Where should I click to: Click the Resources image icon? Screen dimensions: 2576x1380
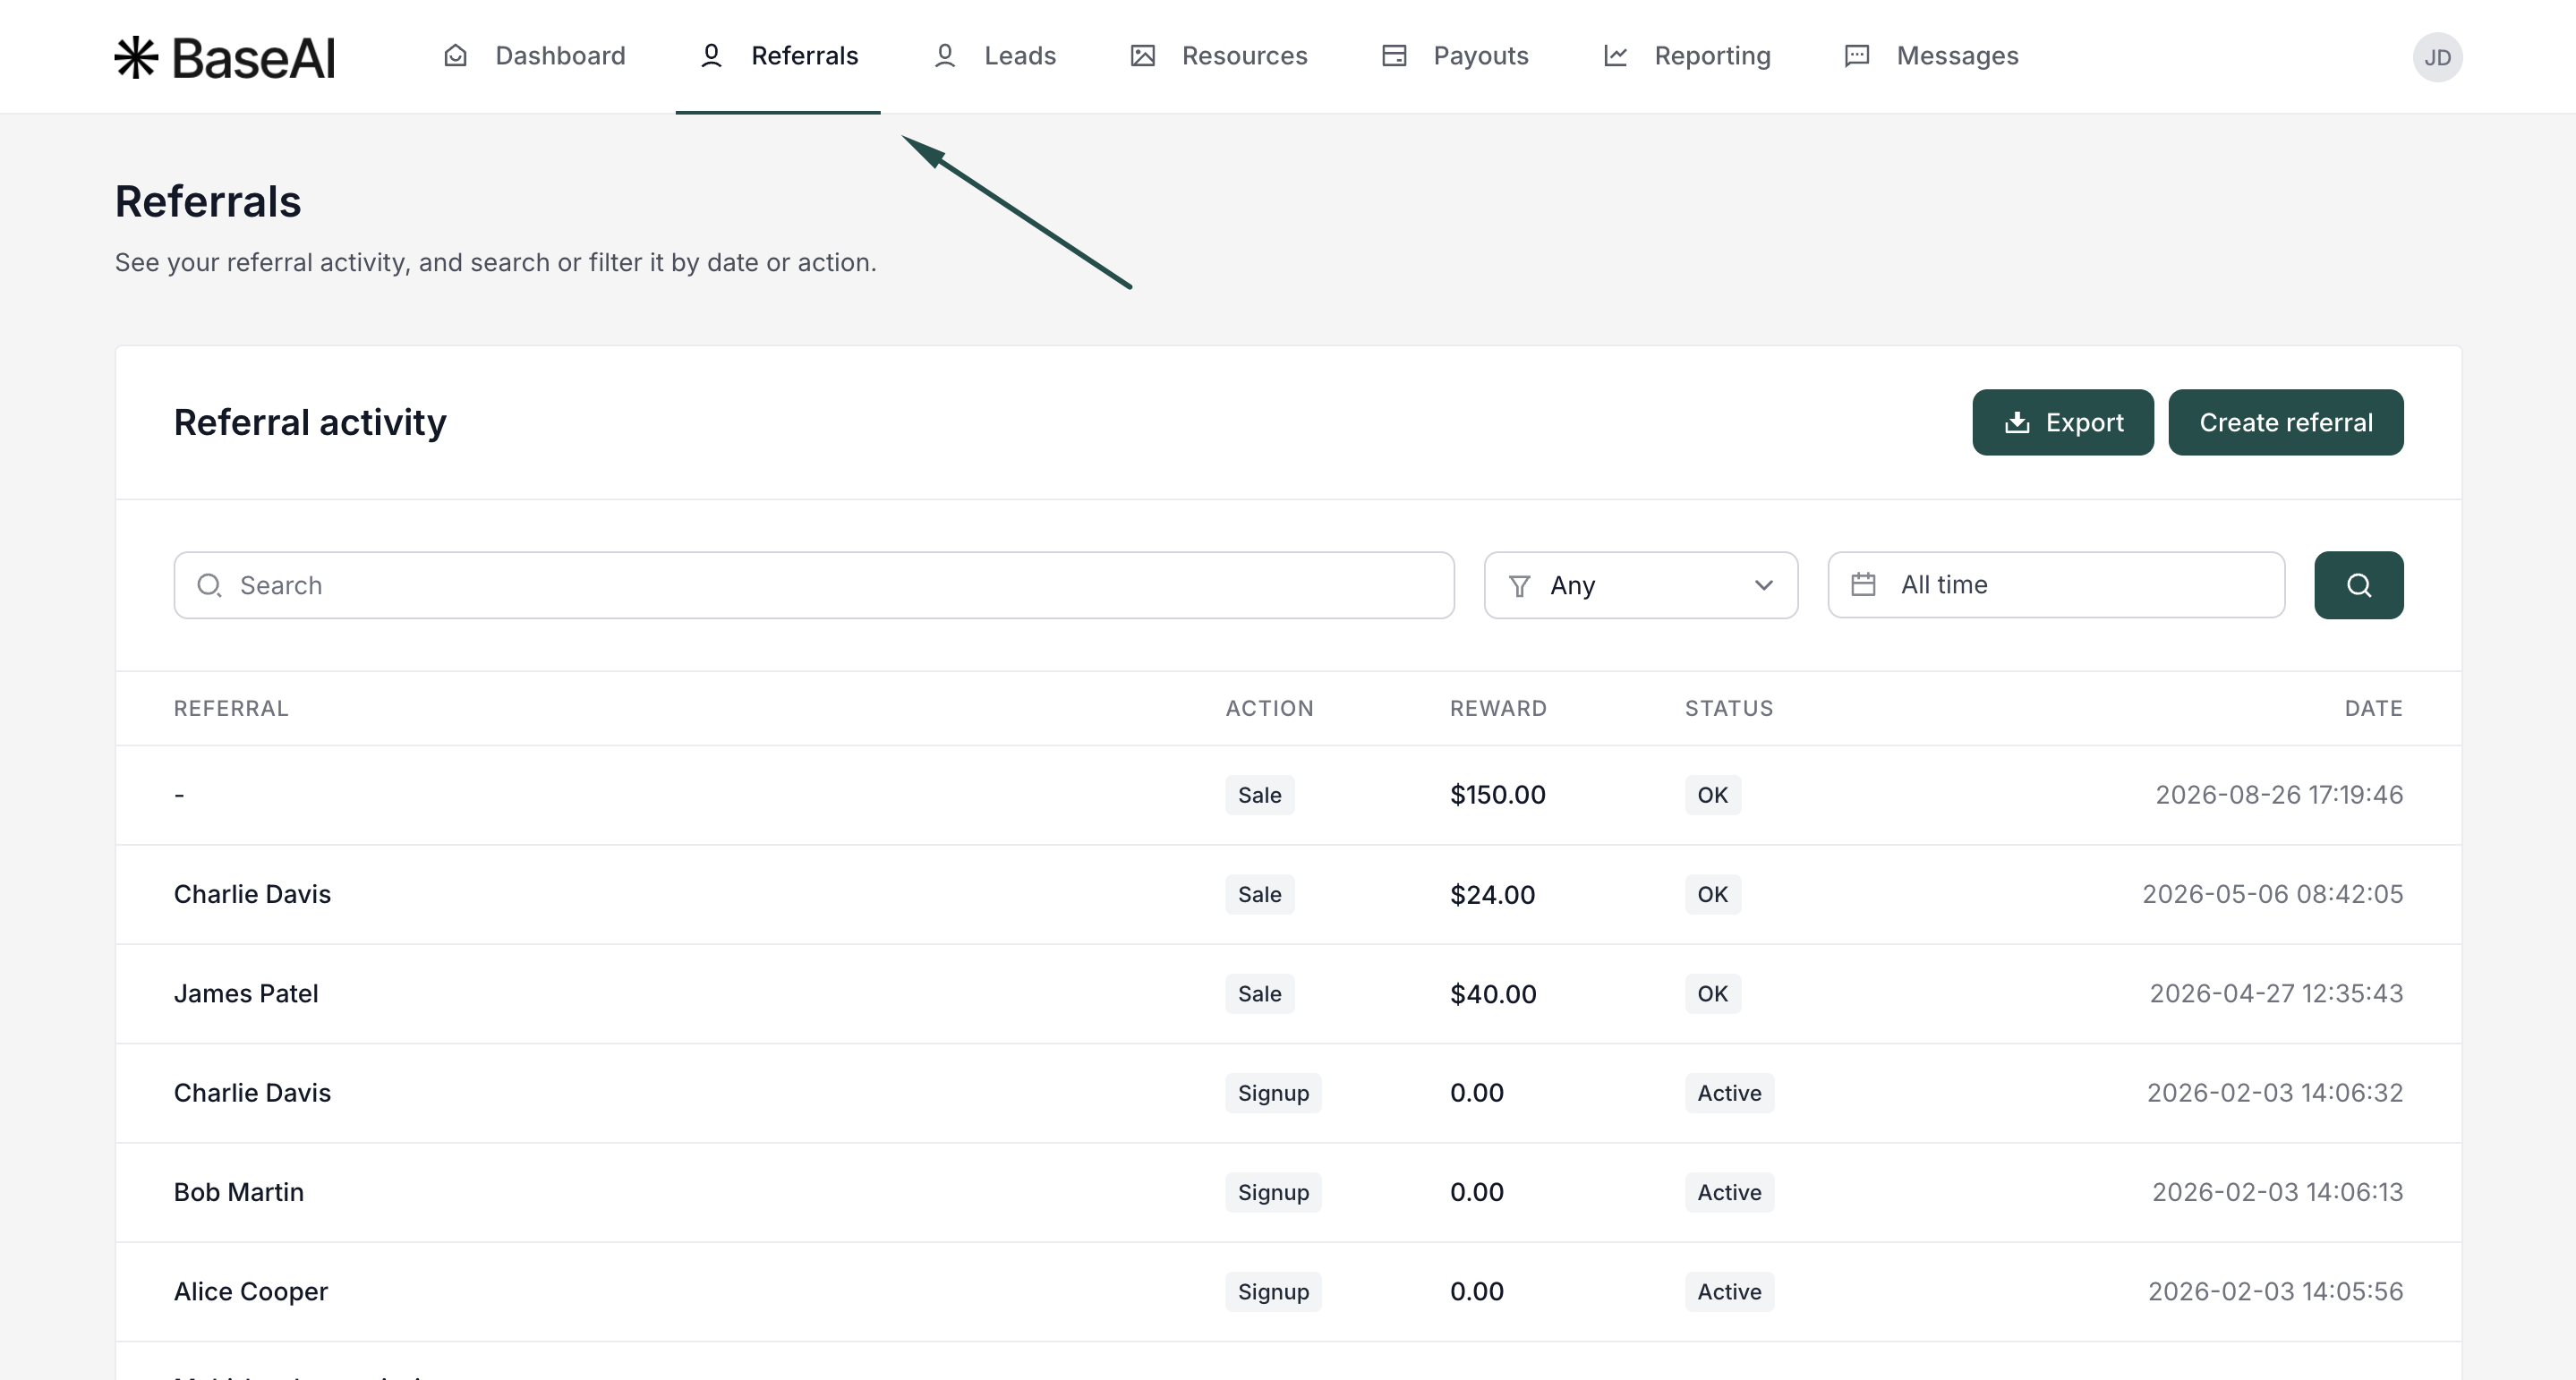1142,56
